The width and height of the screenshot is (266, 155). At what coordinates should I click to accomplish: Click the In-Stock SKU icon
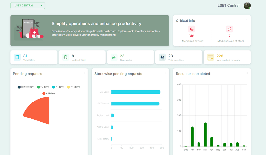point(66,57)
